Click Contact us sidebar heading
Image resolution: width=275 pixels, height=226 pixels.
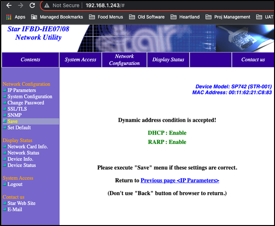pyautogui.click(x=14, y=197)
